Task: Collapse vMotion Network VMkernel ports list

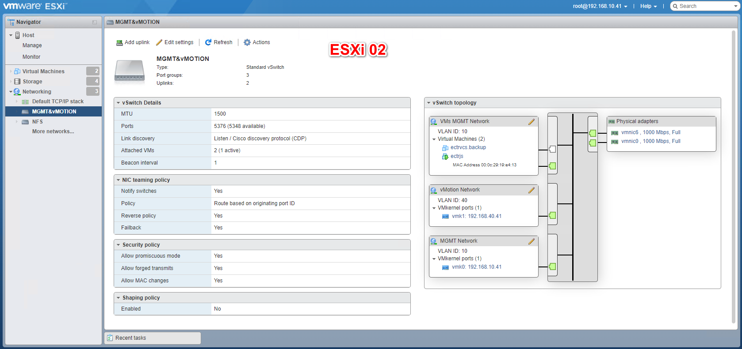Action: (434, 208)
